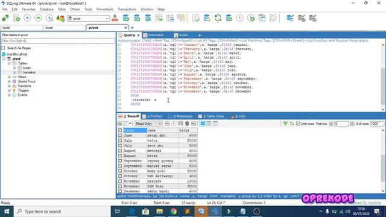Collapse the Tables tree node

pos(10,63)
